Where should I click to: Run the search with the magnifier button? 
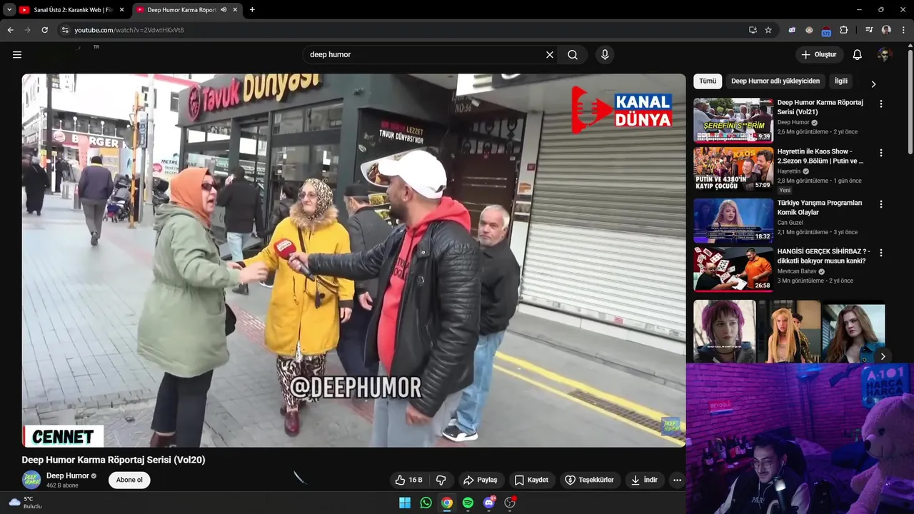pyautogui.click(x=573, y=55)
